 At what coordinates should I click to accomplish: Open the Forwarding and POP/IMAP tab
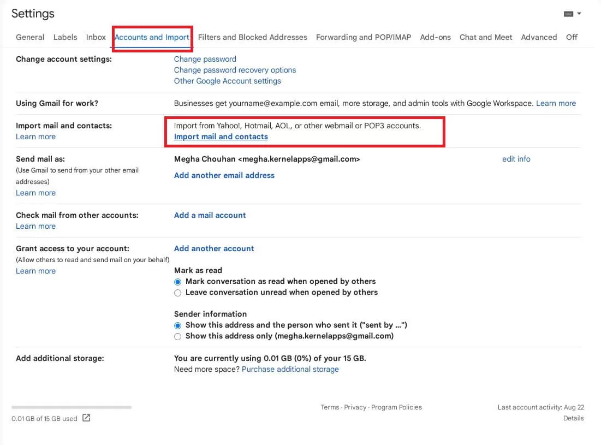[x=363, y=37]
